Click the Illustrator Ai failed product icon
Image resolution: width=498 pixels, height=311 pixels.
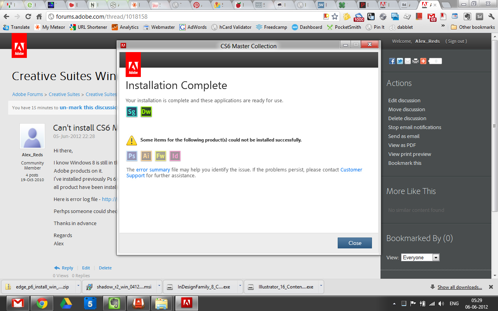coord(146,156)
